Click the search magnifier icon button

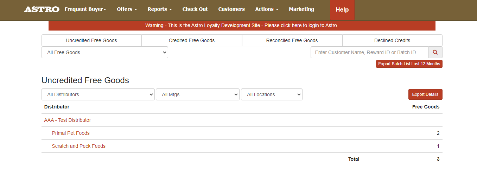point(435,52)
